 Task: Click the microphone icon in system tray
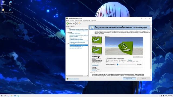point(163,96)
